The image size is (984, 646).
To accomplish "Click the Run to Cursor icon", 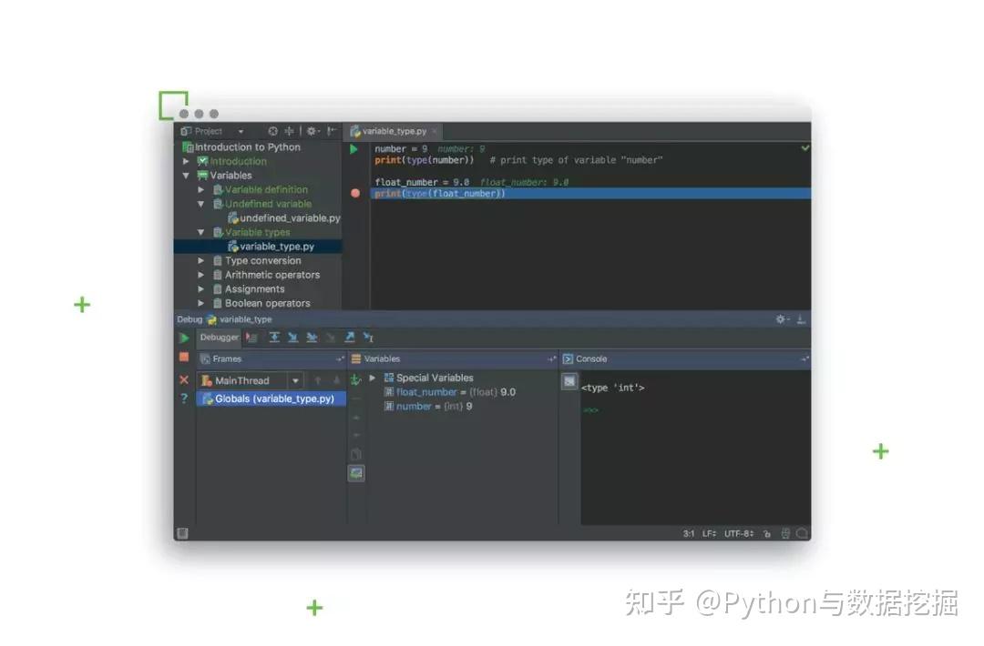I will (x=369, y=338).
